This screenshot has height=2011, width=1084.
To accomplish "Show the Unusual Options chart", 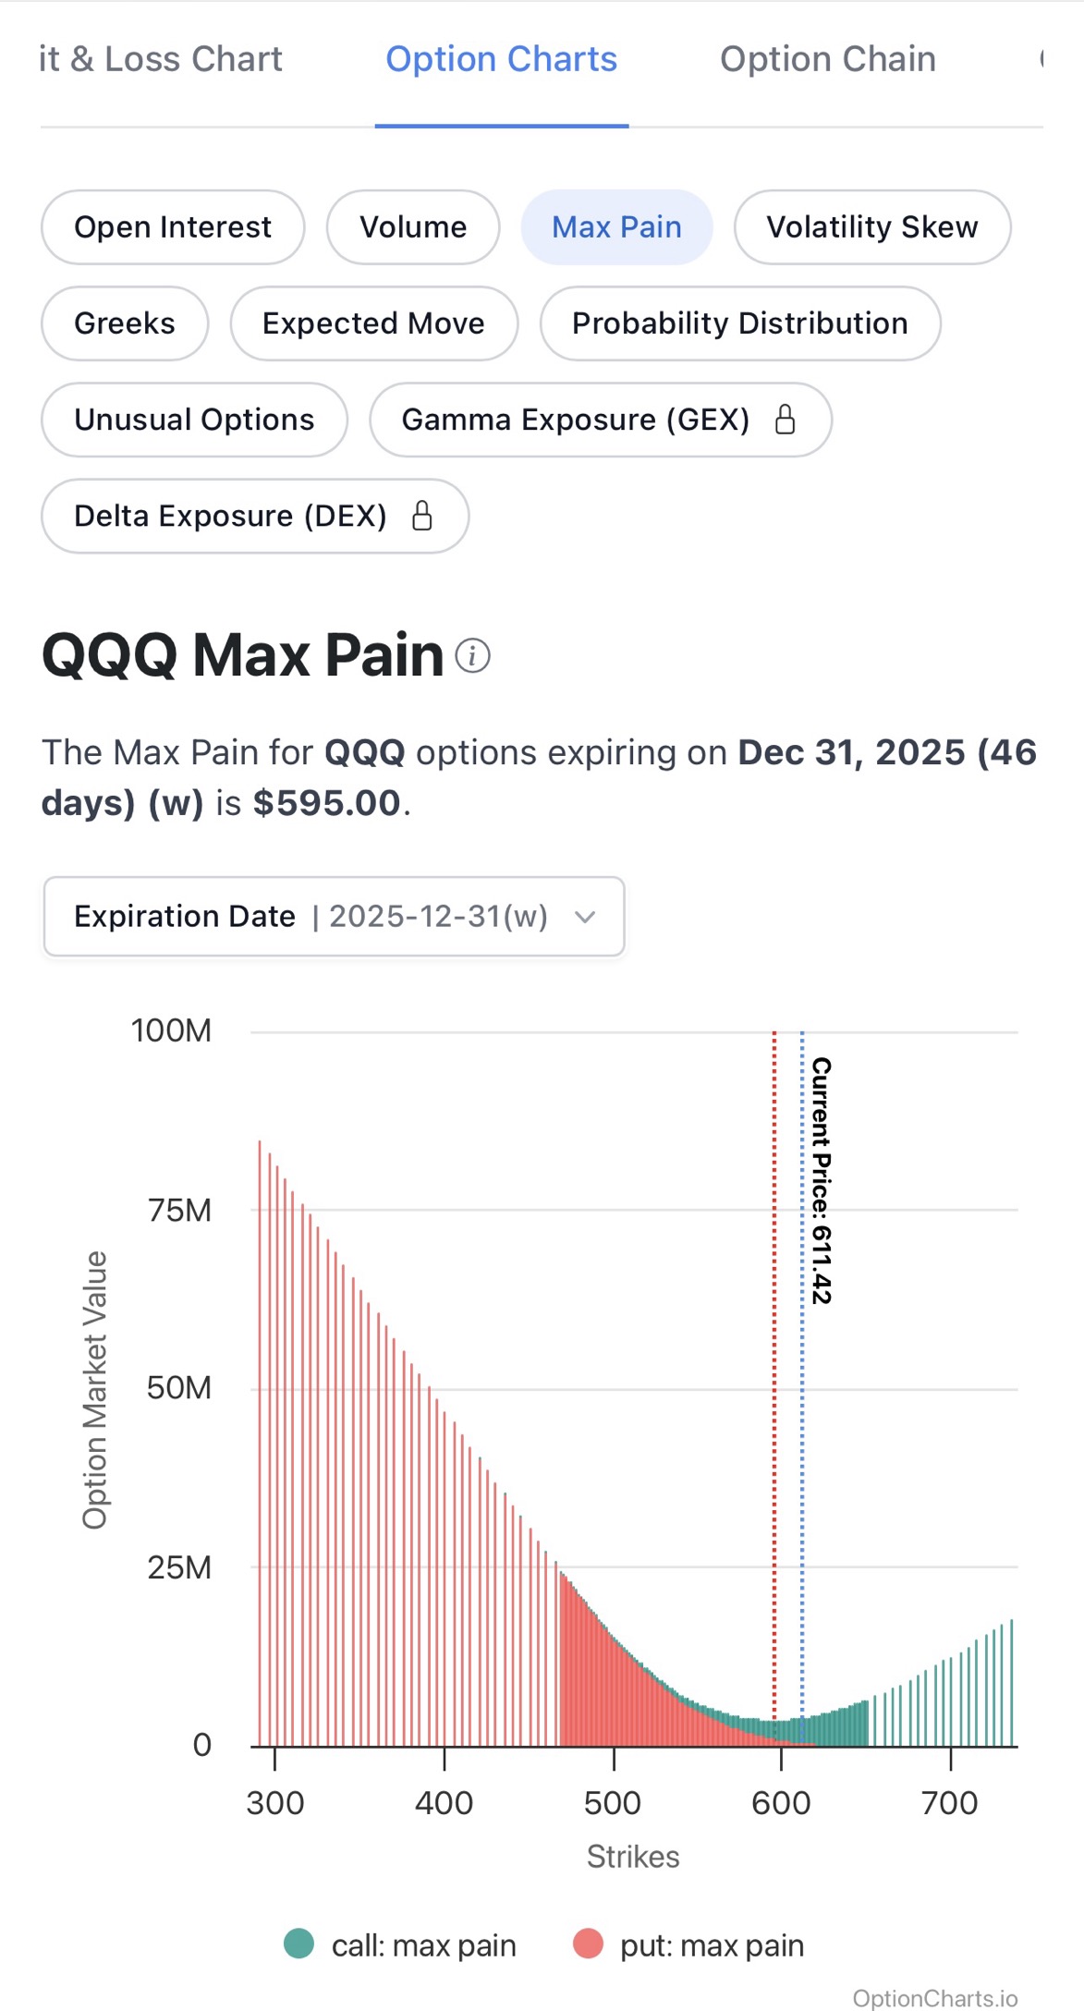I will coord(193,419).
